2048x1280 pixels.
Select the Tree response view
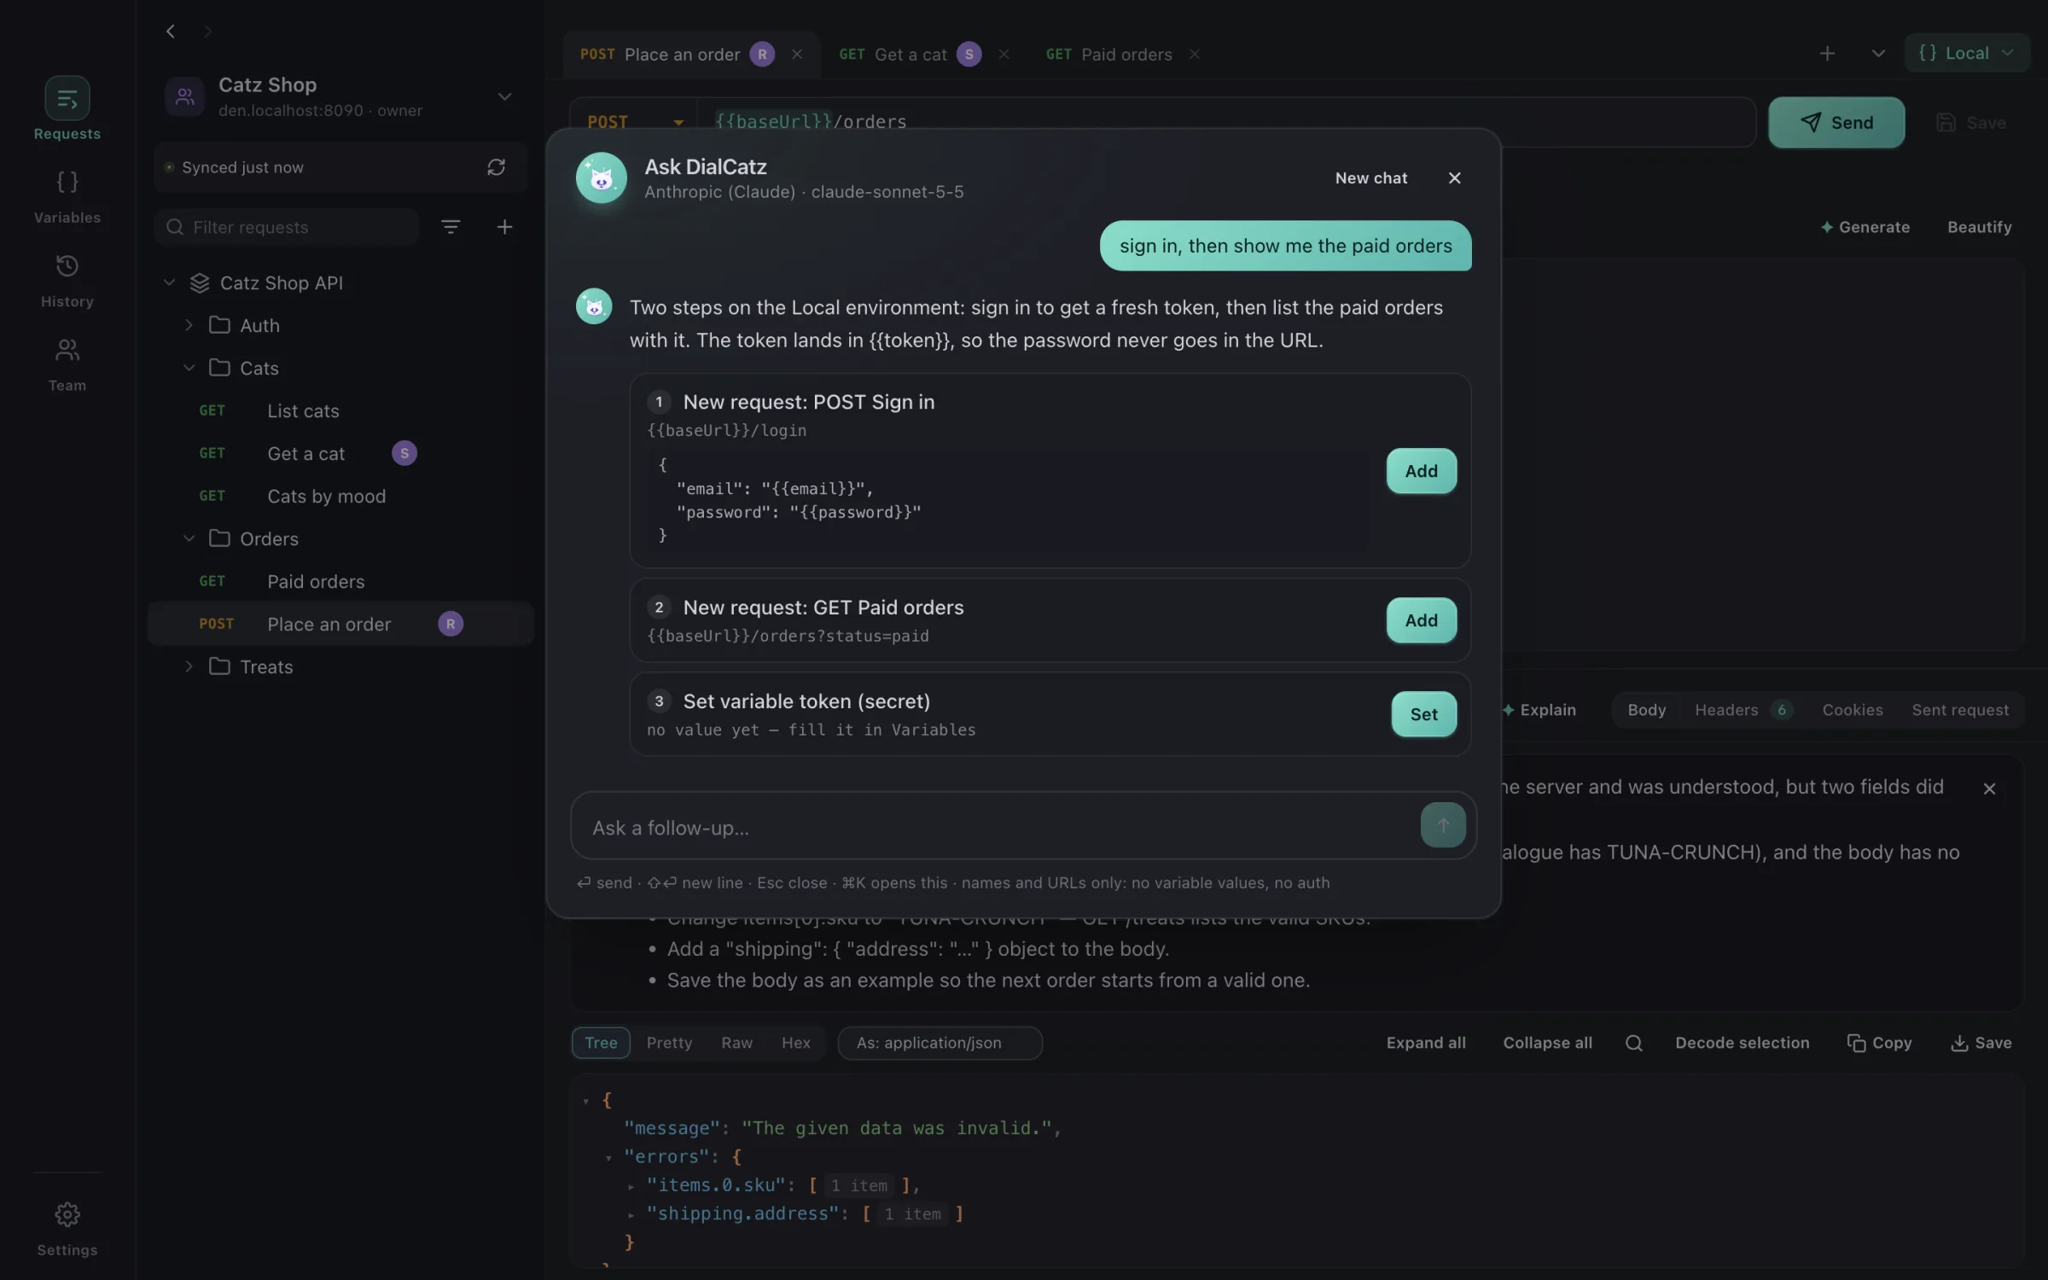(601, 1043)
